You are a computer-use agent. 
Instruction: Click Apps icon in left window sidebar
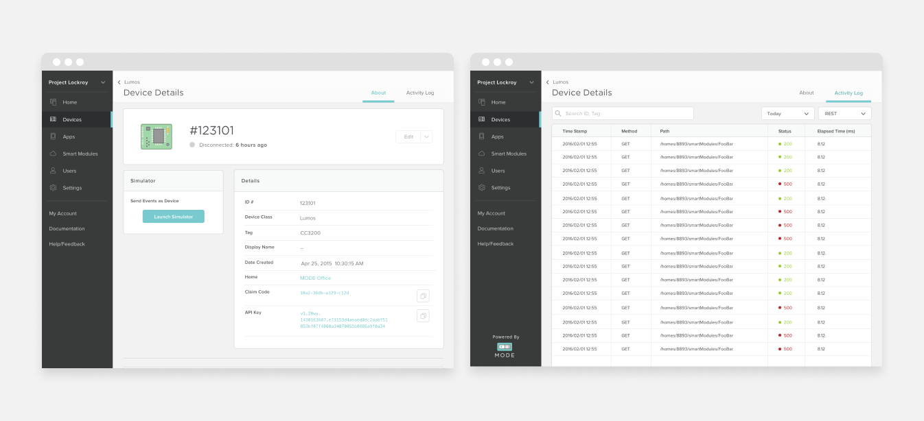53,136
